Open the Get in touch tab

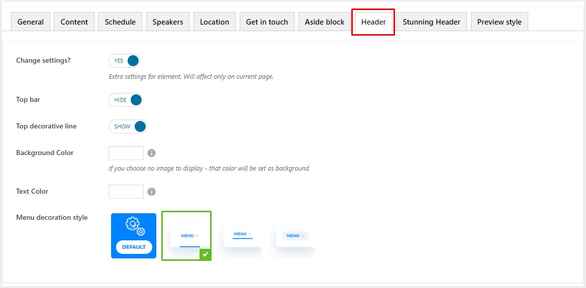point(267,22)
